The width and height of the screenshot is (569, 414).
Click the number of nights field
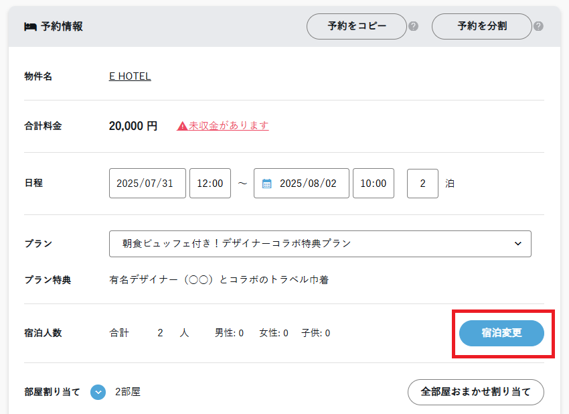[422, 184]
